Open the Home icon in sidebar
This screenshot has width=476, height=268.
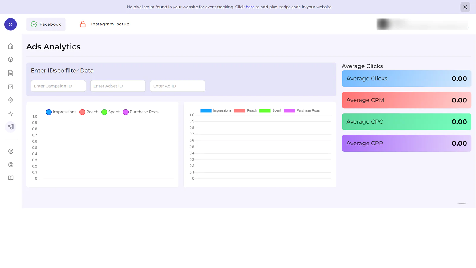[11, 46]
